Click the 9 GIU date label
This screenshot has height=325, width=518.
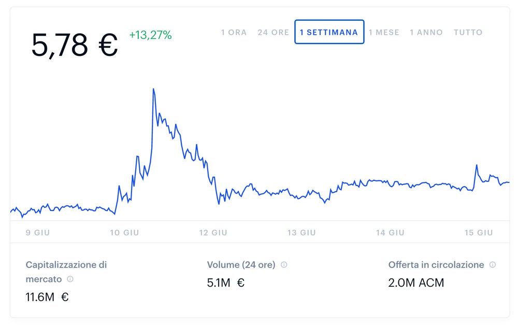tap(38, 233)
